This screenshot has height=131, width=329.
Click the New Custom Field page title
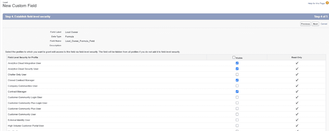[x=20, y=6]
